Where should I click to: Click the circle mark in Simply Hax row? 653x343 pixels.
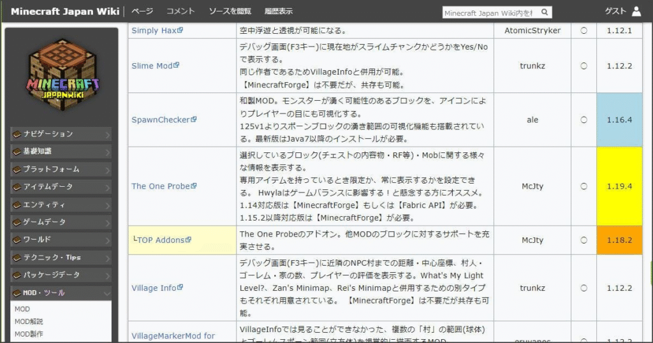point(584,31)
